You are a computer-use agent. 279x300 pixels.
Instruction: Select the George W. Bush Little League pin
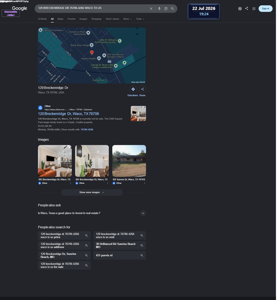pyautogui.click(x=116, y=65)
